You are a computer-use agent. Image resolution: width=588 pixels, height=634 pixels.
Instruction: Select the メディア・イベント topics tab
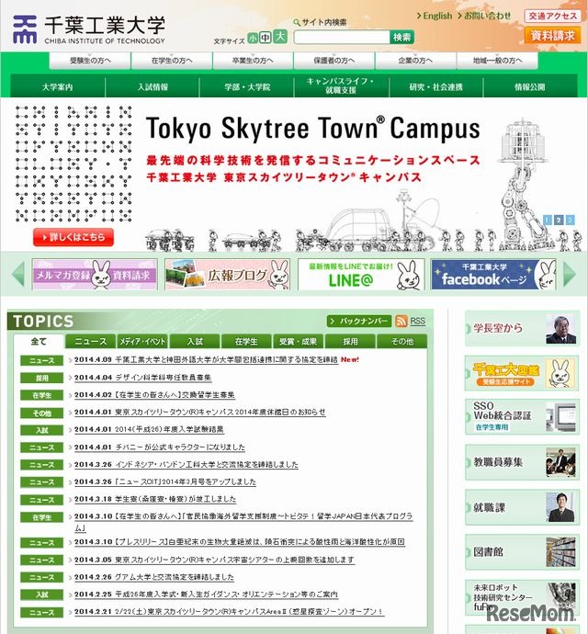[142, 341]
